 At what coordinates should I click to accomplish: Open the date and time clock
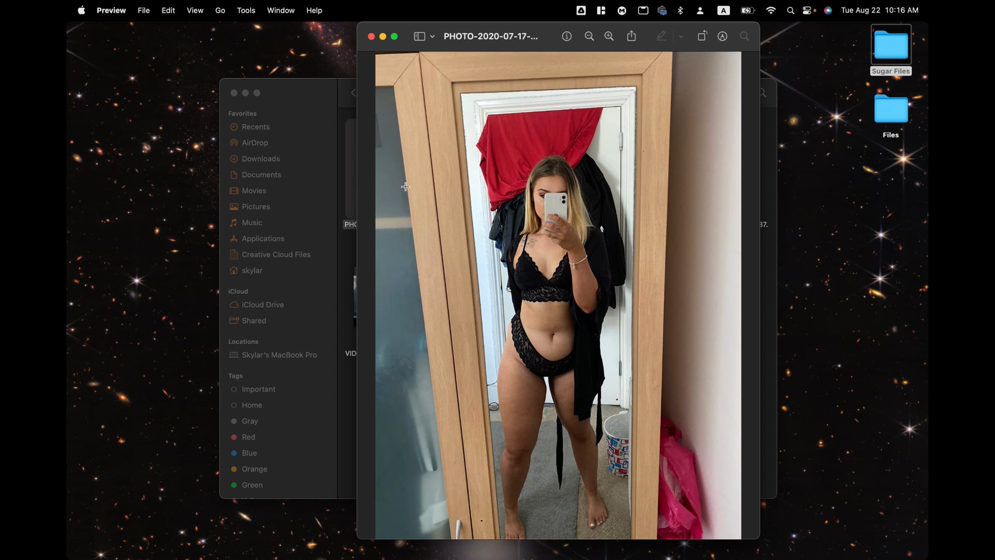tap(879, 10)
